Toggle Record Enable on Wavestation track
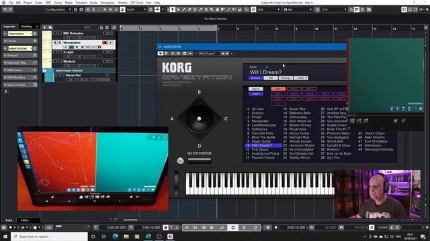The width and height of the screenshot is (430, 241). pyautogui.click(x=105, y=43)
